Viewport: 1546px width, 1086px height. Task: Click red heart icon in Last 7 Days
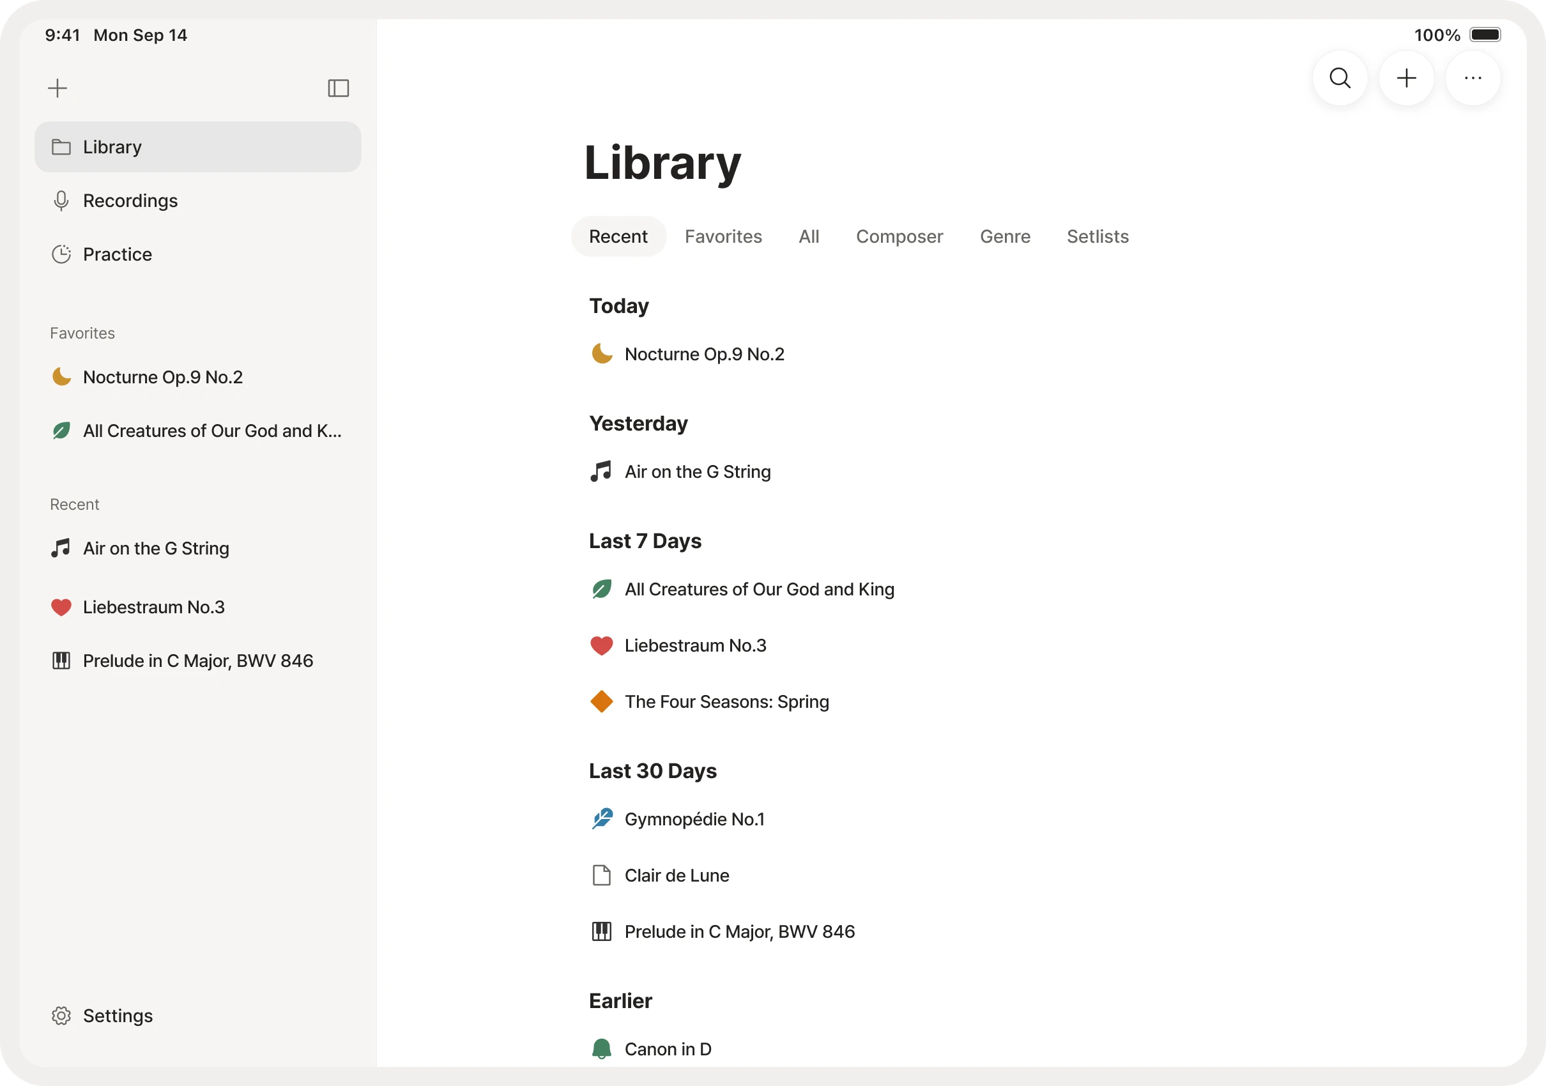(x=601, y=646)
